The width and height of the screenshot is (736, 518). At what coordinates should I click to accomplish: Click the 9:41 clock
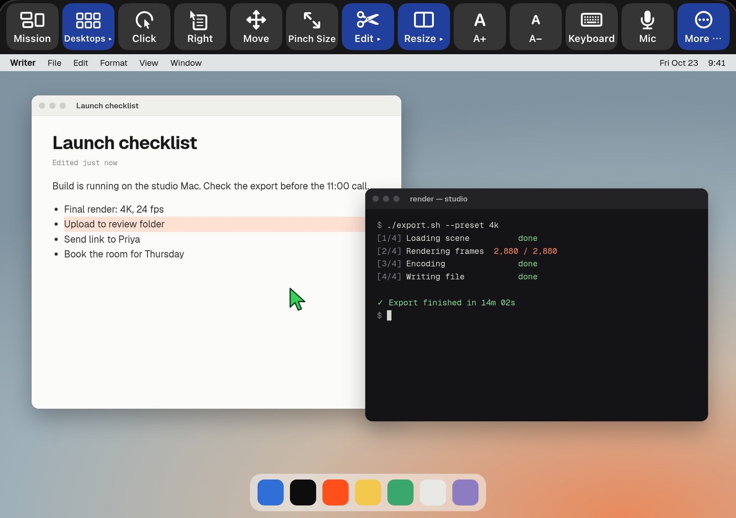click(717, 63)
